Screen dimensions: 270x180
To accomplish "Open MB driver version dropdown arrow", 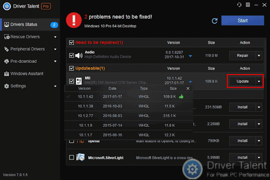I will [x=190, y=82].
